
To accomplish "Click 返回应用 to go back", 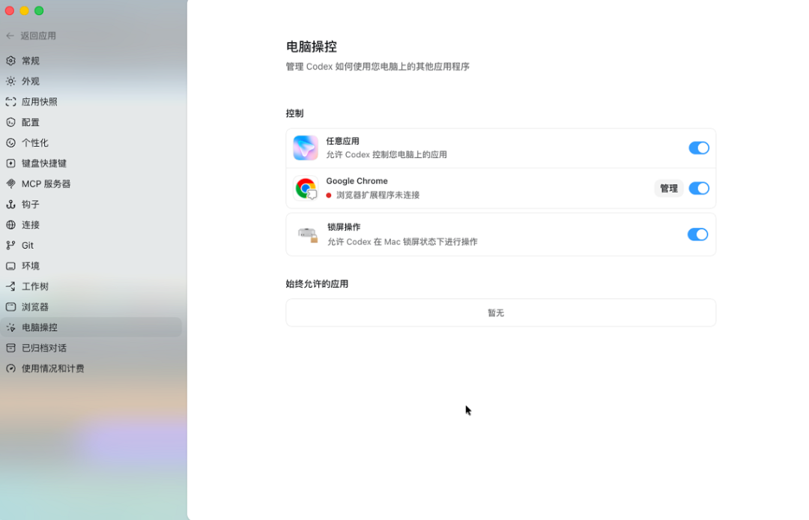I will (38, 36).
